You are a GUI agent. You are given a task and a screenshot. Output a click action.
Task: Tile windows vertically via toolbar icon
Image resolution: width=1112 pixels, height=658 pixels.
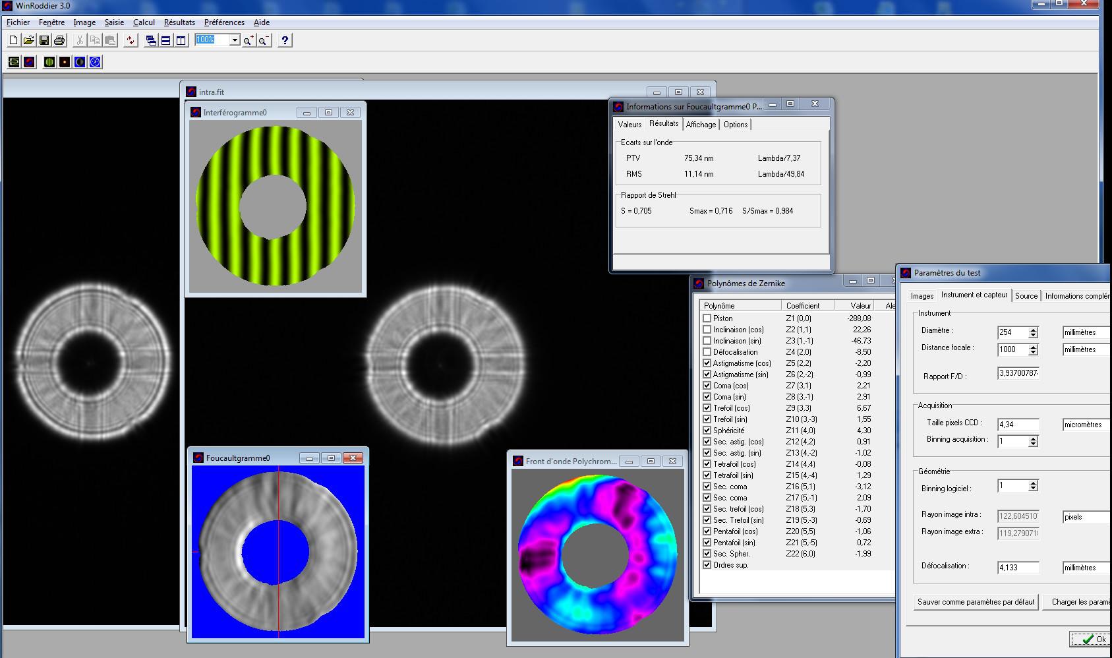[181, 40]
